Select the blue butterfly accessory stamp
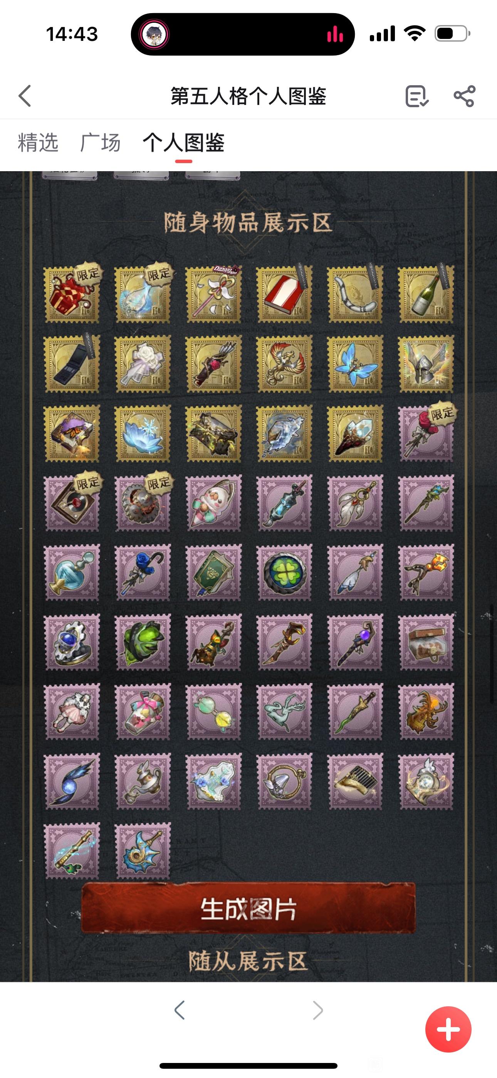The image size is (497, 1078). pos(355,364)
